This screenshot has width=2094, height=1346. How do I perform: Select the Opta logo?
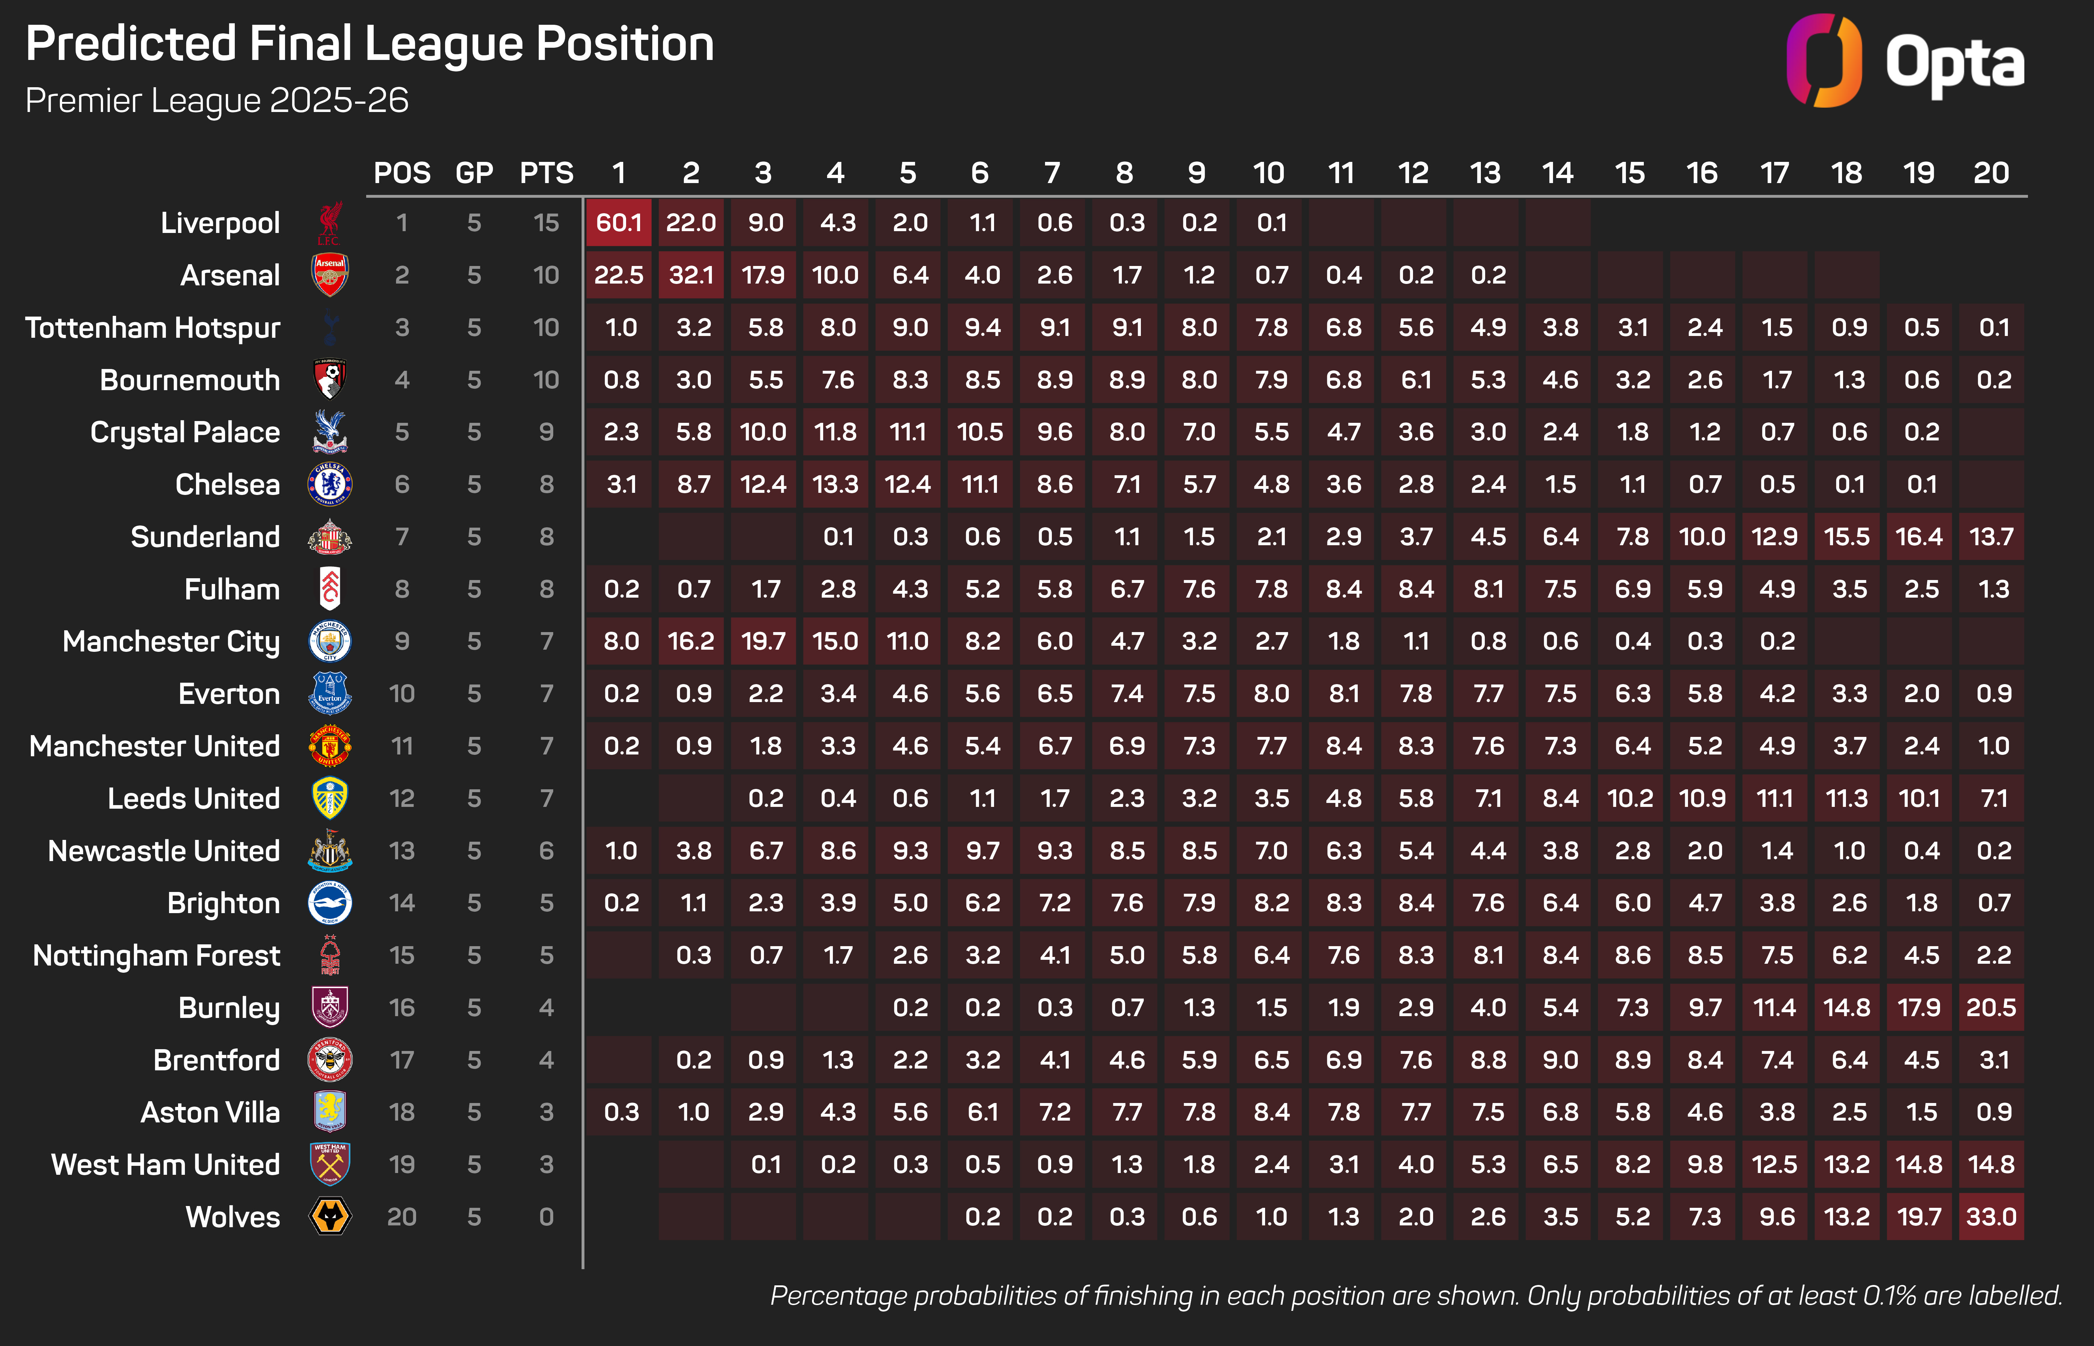(1905, 61)
